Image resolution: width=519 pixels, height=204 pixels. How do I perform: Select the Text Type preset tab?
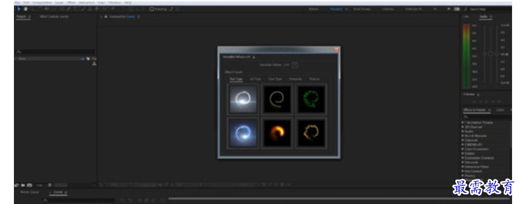pyautogui.click(x=236, y=79)
